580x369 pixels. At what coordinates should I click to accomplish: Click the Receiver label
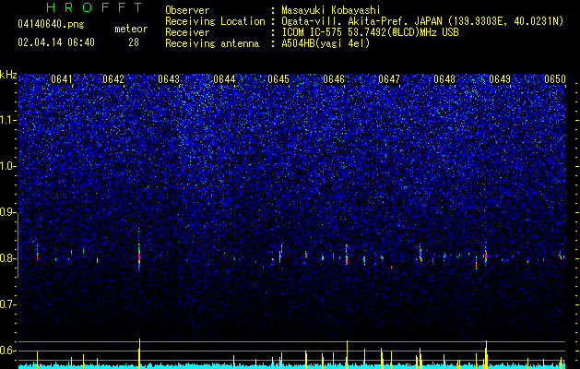(x=187, y=32)
